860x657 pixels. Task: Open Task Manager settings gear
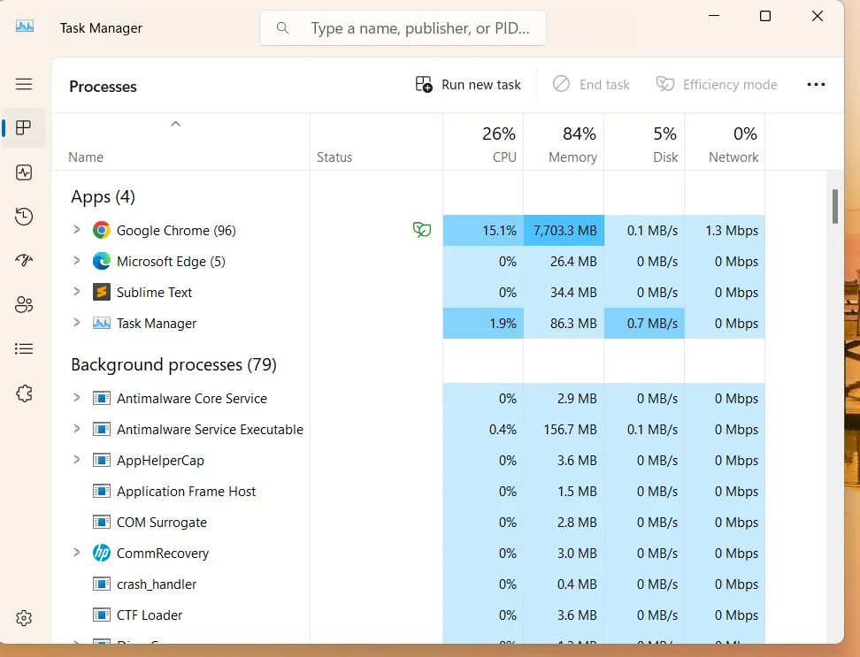24,618
